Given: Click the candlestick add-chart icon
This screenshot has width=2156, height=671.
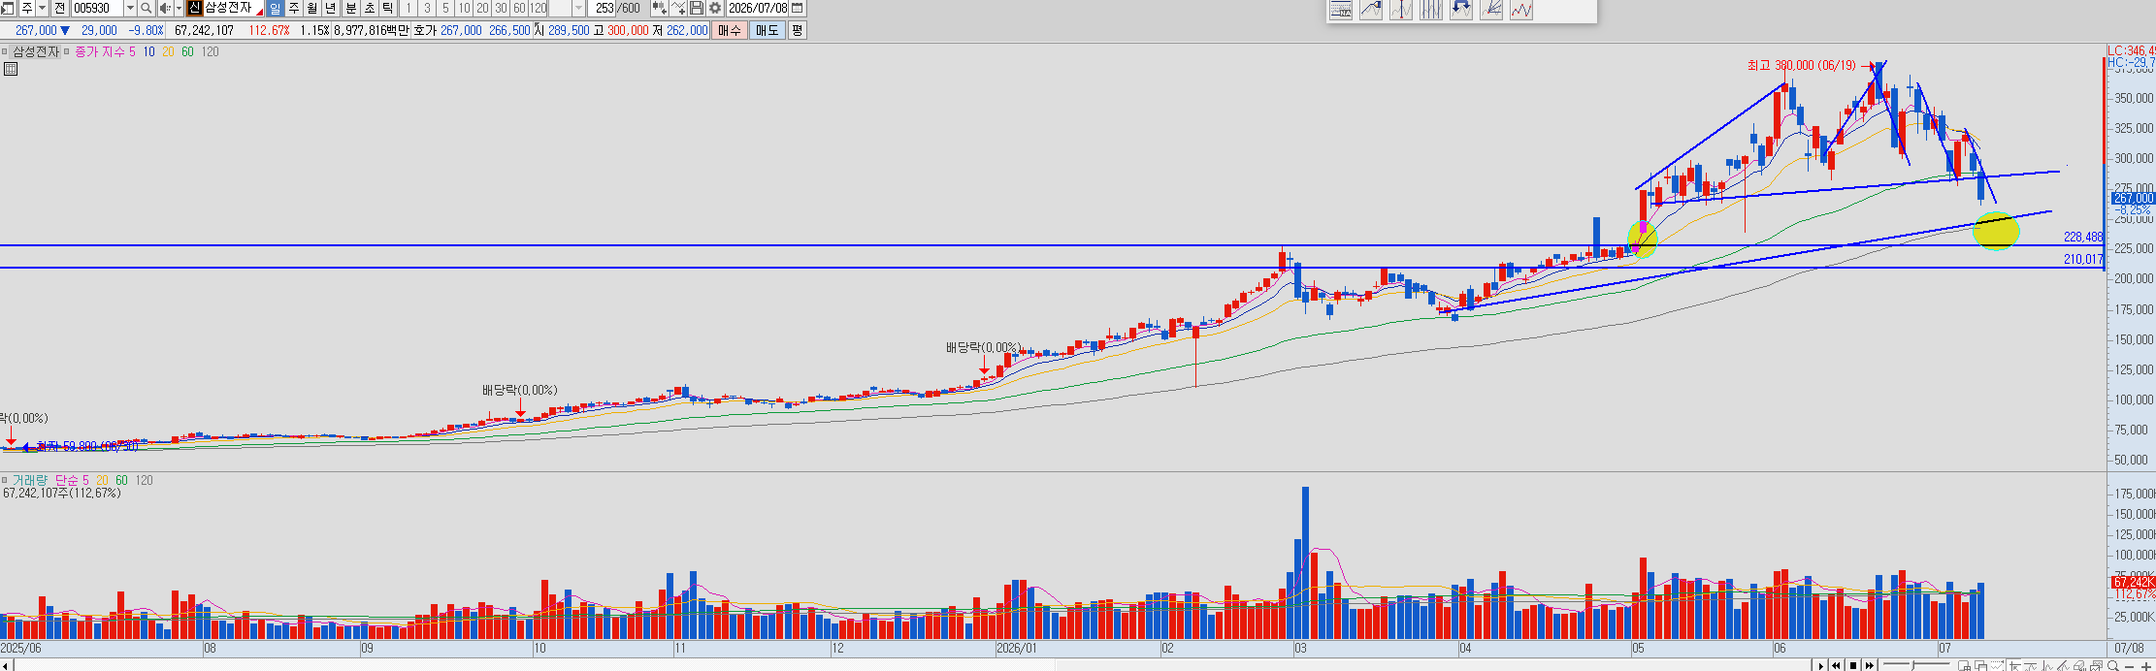Looking at the screenshot, I should (x=660, y=8).
